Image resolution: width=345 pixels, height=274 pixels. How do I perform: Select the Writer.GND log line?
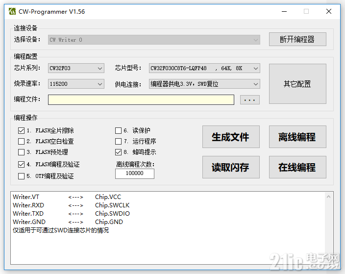tap(68, 222)
